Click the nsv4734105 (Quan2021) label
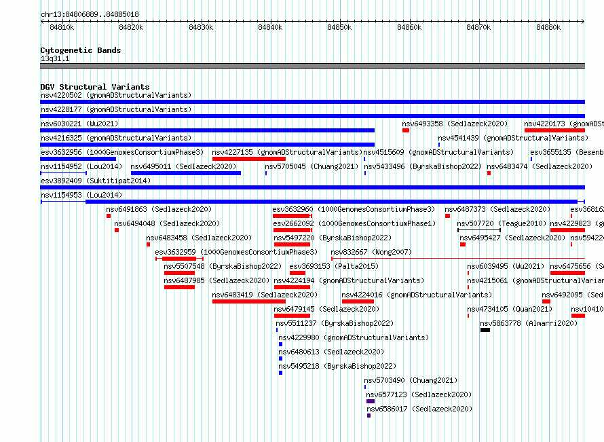 point(510,309)
